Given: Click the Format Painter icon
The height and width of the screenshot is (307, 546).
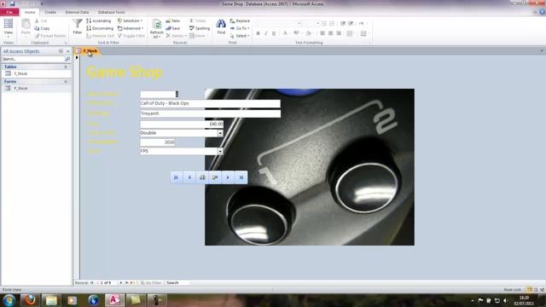Looking at the screenshot, I should click(50, 36).
